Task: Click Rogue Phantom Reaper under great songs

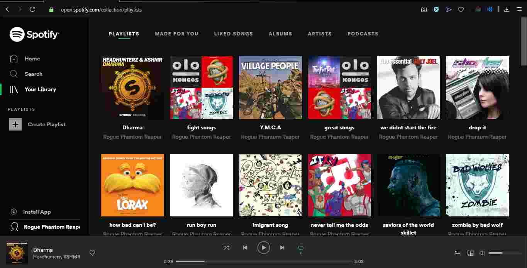Action: [x=339, y=137]
